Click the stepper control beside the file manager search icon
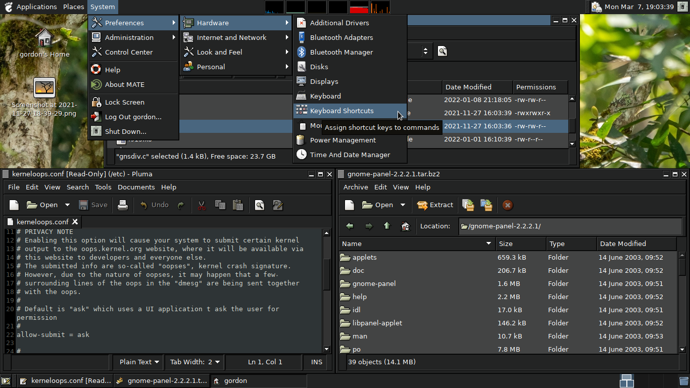This screenshot has width=690, height=388. click(x=425, y=51)
